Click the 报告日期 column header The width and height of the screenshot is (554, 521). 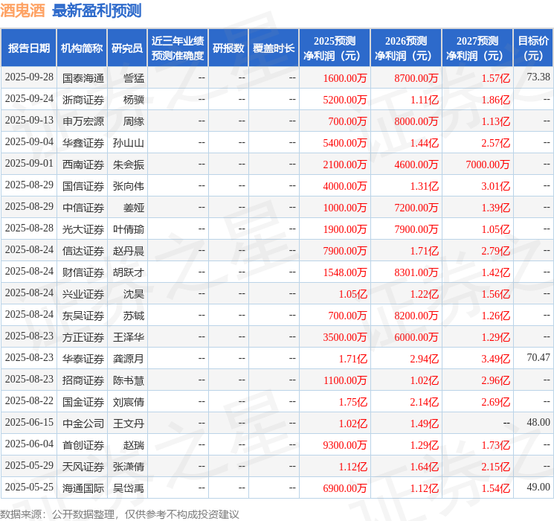point(28,48)
